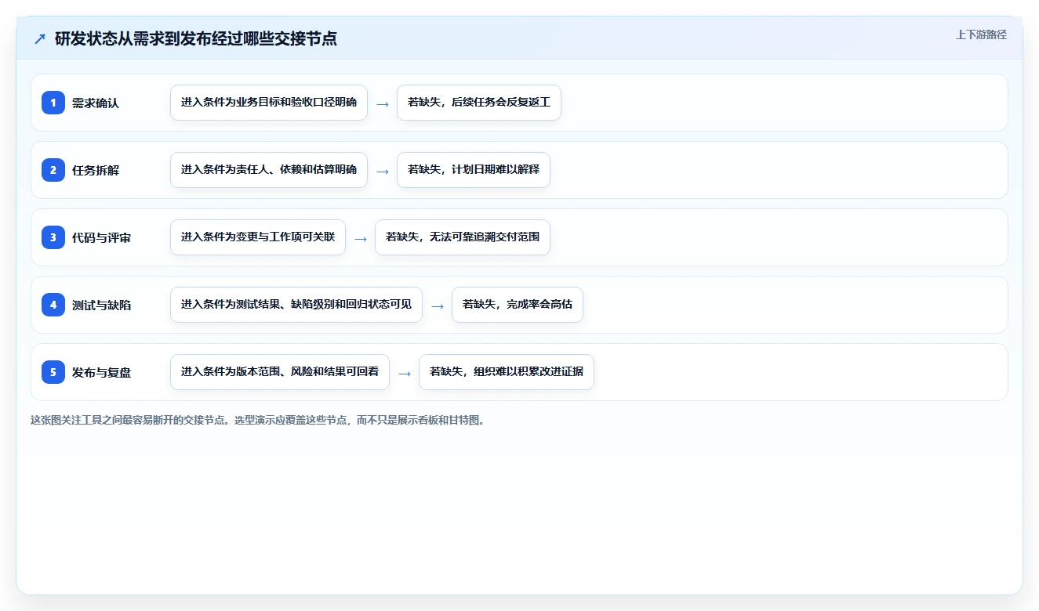Open the 若缺失，后续任务会反复返工 card
The height and width of the screenshot is (611, 1039).
[479, 103]
